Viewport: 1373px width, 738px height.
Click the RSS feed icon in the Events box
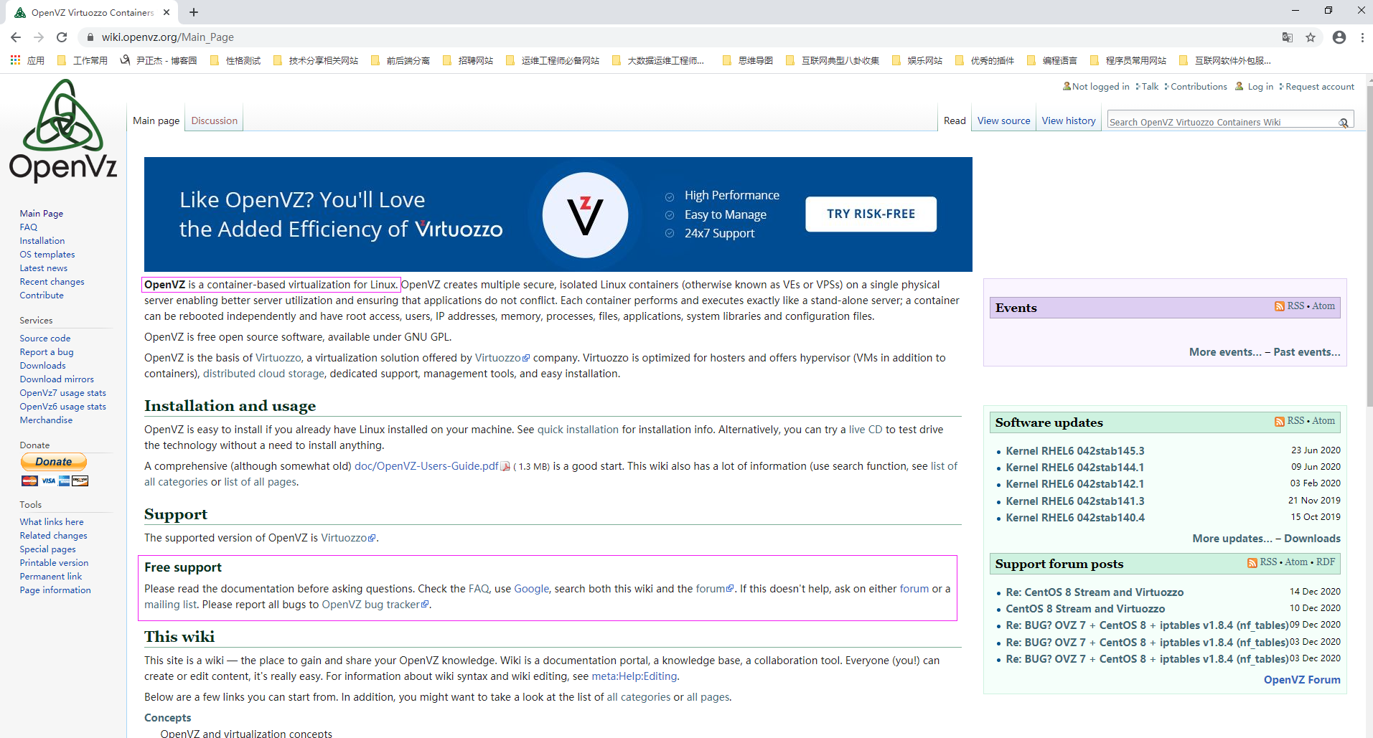click(1279, 306)
